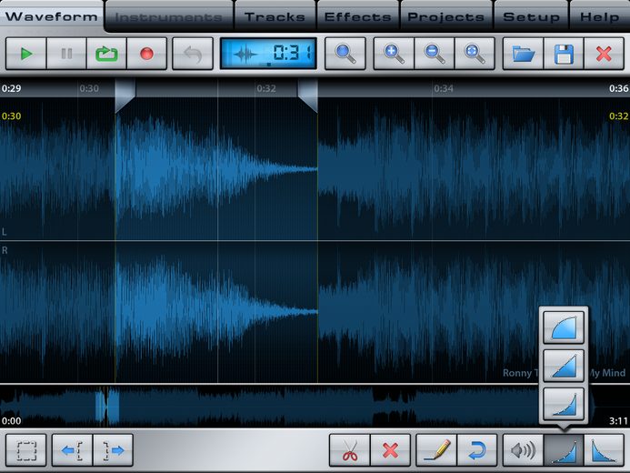The width and height of the screenshot is (630, 473).
Task: Move selection start to the left
Action: pyautogui.click(x=73, y=450)
